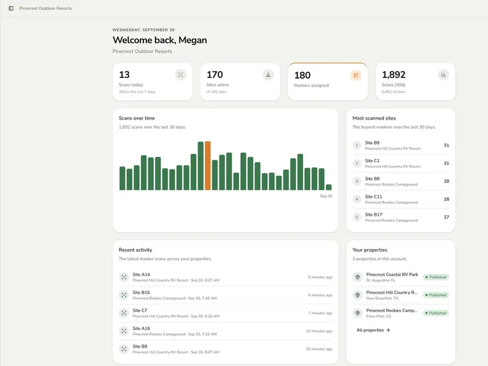Click the '25 minutes ago' timestamp
The image size is (488, 366).
[x=319, y=349]
